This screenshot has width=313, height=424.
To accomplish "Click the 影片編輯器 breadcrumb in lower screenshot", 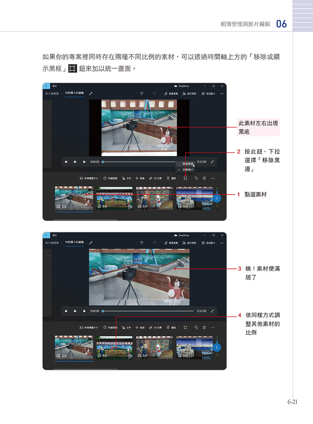I will point(52,243).
